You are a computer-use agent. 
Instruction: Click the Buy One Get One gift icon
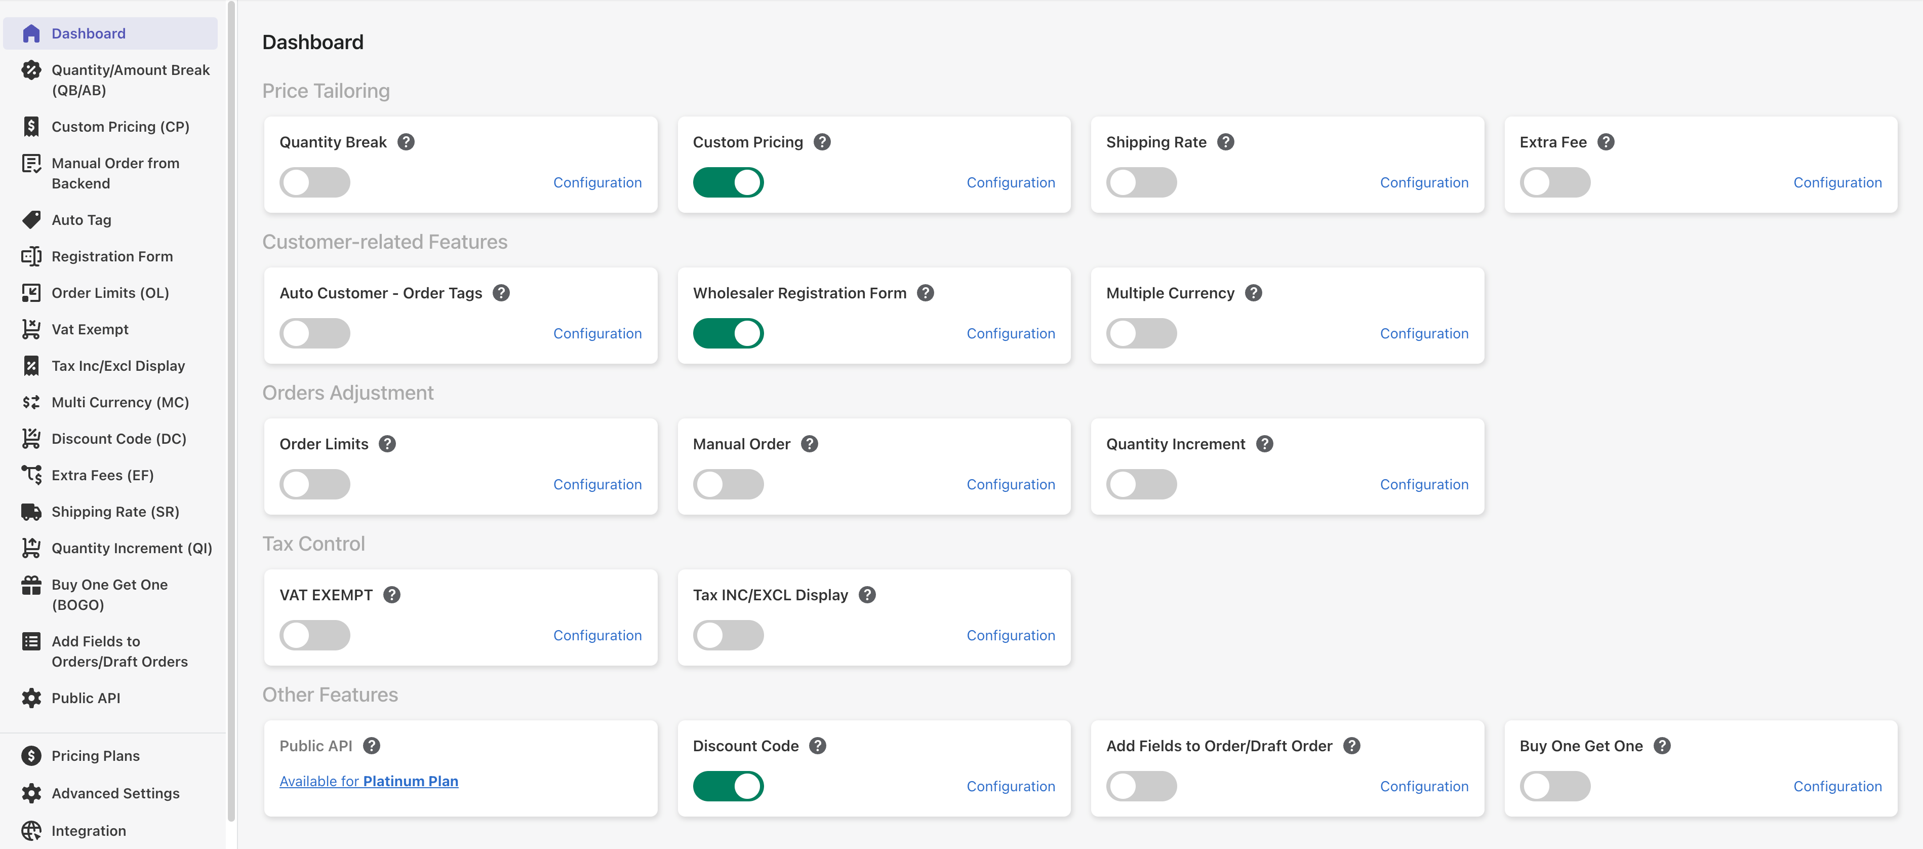point(31,586)
